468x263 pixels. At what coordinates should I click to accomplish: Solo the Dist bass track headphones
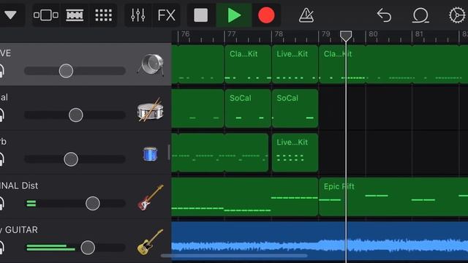[x=1, y=203]
